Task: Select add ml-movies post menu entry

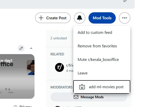Action: pyautogui.click(x=102, y=87)
